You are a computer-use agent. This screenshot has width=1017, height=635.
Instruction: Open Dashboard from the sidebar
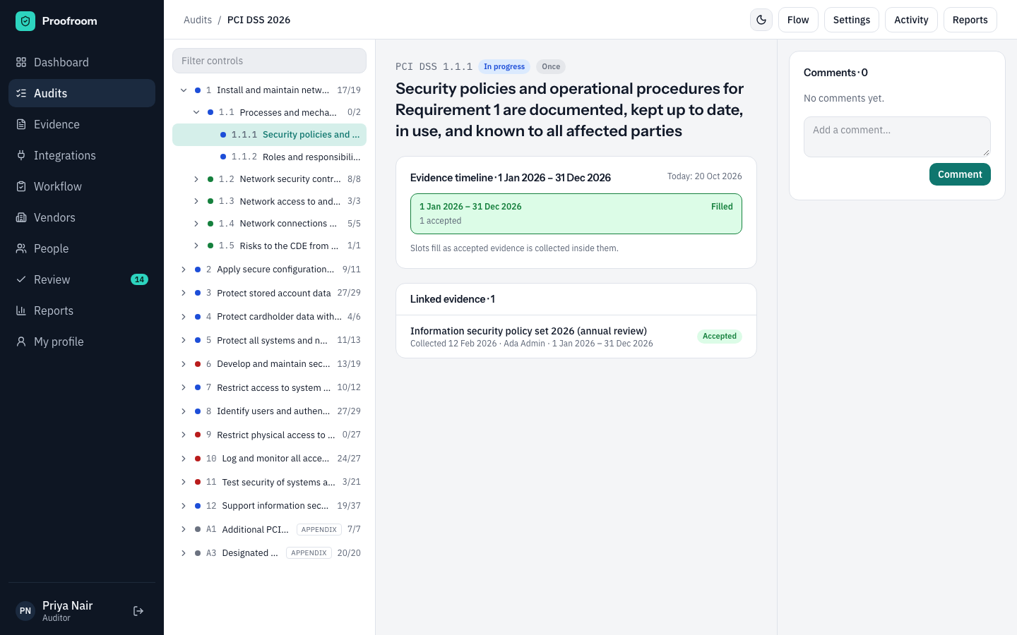click(82, 62)
